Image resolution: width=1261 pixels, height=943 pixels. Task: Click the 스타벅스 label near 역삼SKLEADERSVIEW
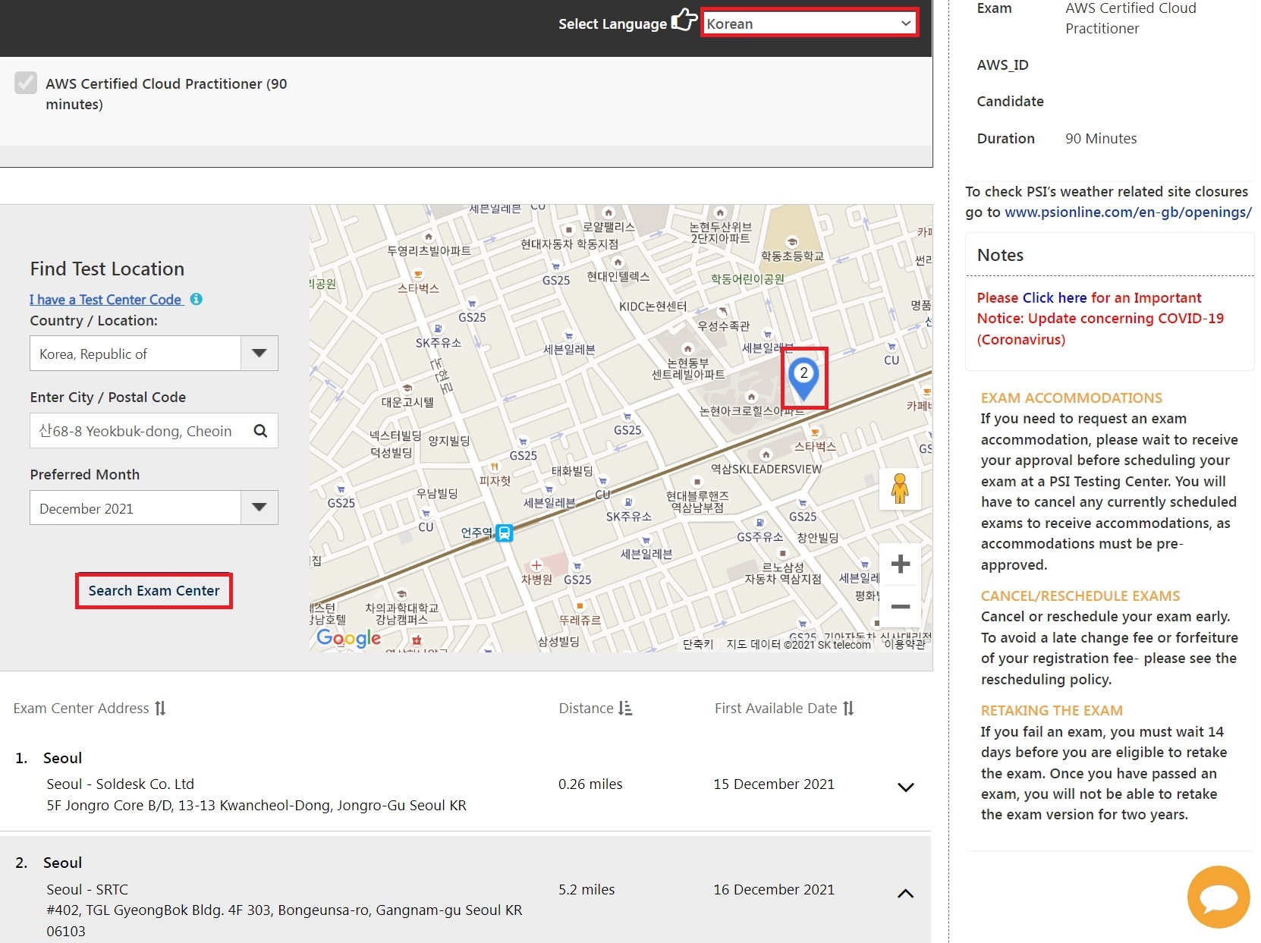(x=815, y=447)
